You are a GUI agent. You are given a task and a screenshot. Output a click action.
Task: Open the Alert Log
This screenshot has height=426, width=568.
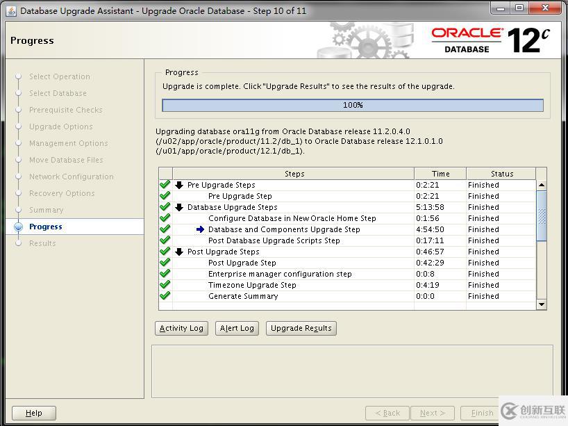237,328
